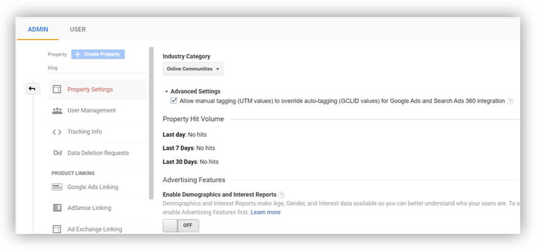
Task: Click the Google Ads Linking icon
Action: [57, 187]
